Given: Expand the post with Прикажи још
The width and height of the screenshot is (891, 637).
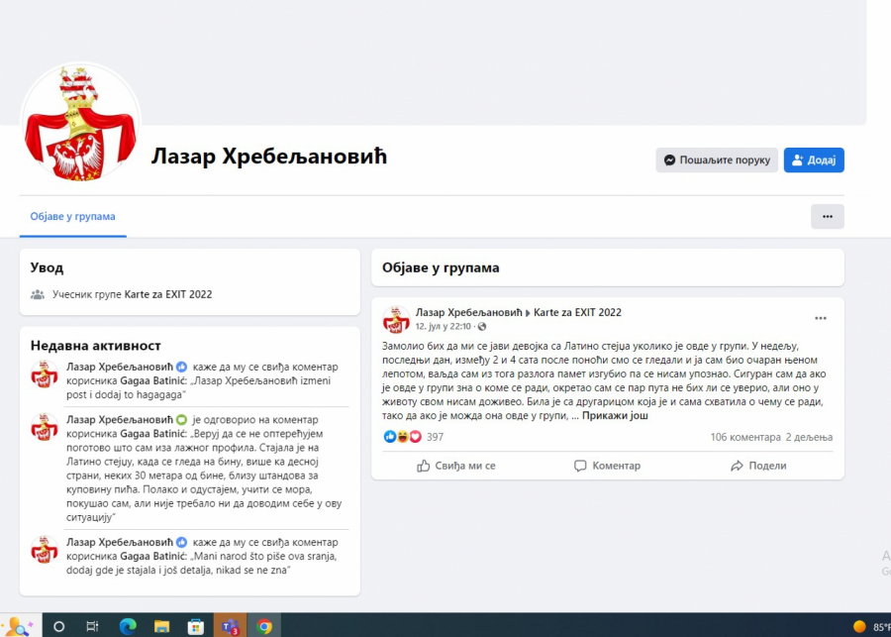Looking at the screenshot, I should (614, 416).
